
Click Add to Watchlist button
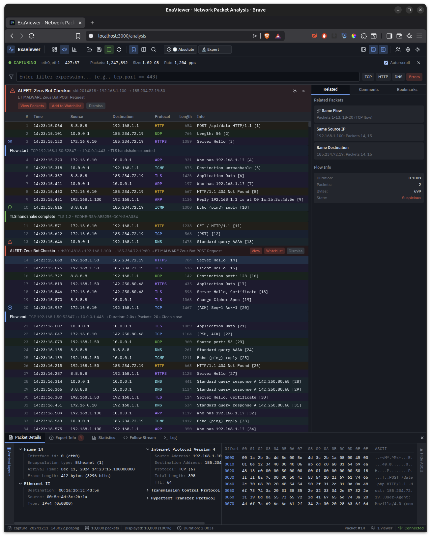(66, 106)
